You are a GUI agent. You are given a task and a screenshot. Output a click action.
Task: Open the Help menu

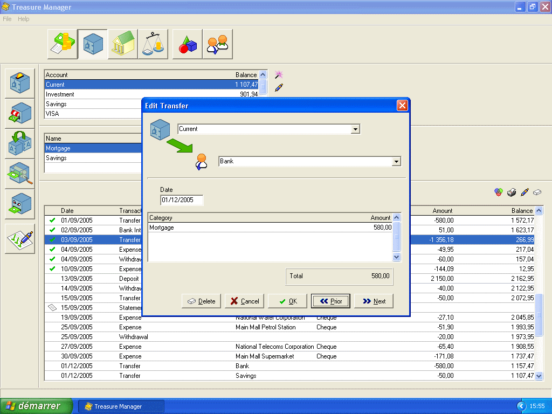tap(24, 19)
